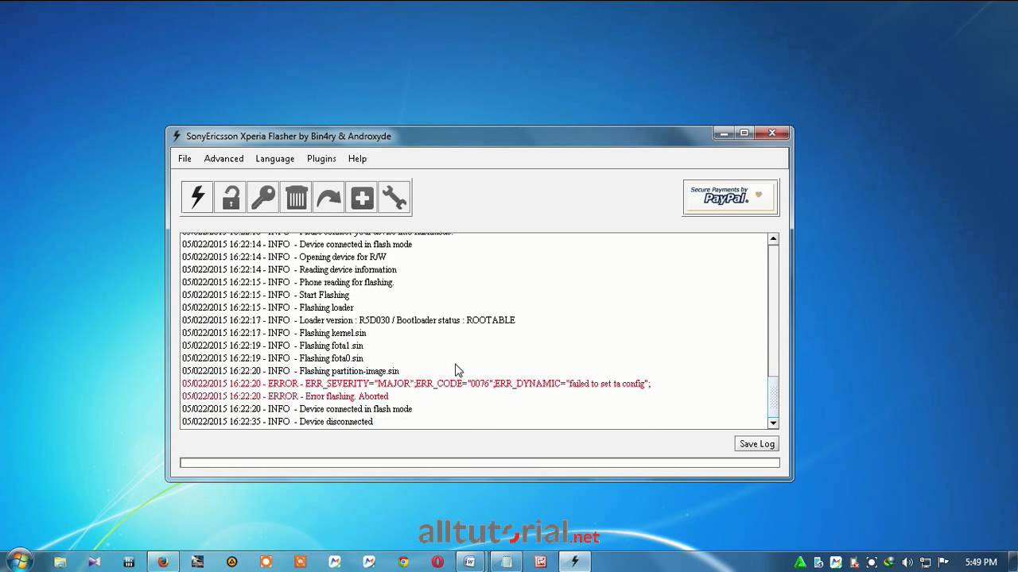The height and width of the screenshot is (572, 1018).
Task: Select the Loader version R5D030 log line
Action: [x=348, y=320]
